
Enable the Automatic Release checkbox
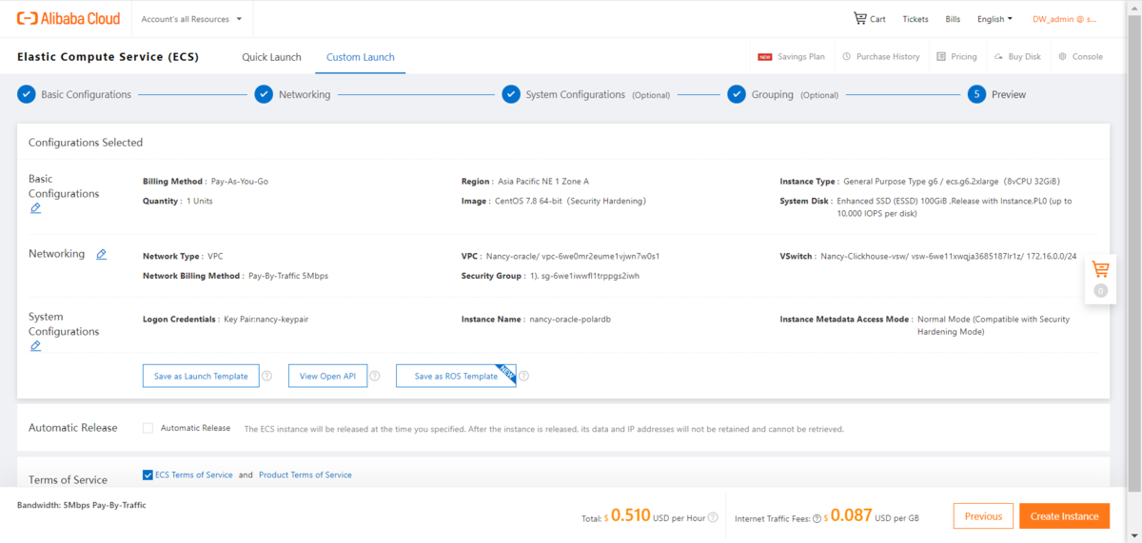(148, 428)
